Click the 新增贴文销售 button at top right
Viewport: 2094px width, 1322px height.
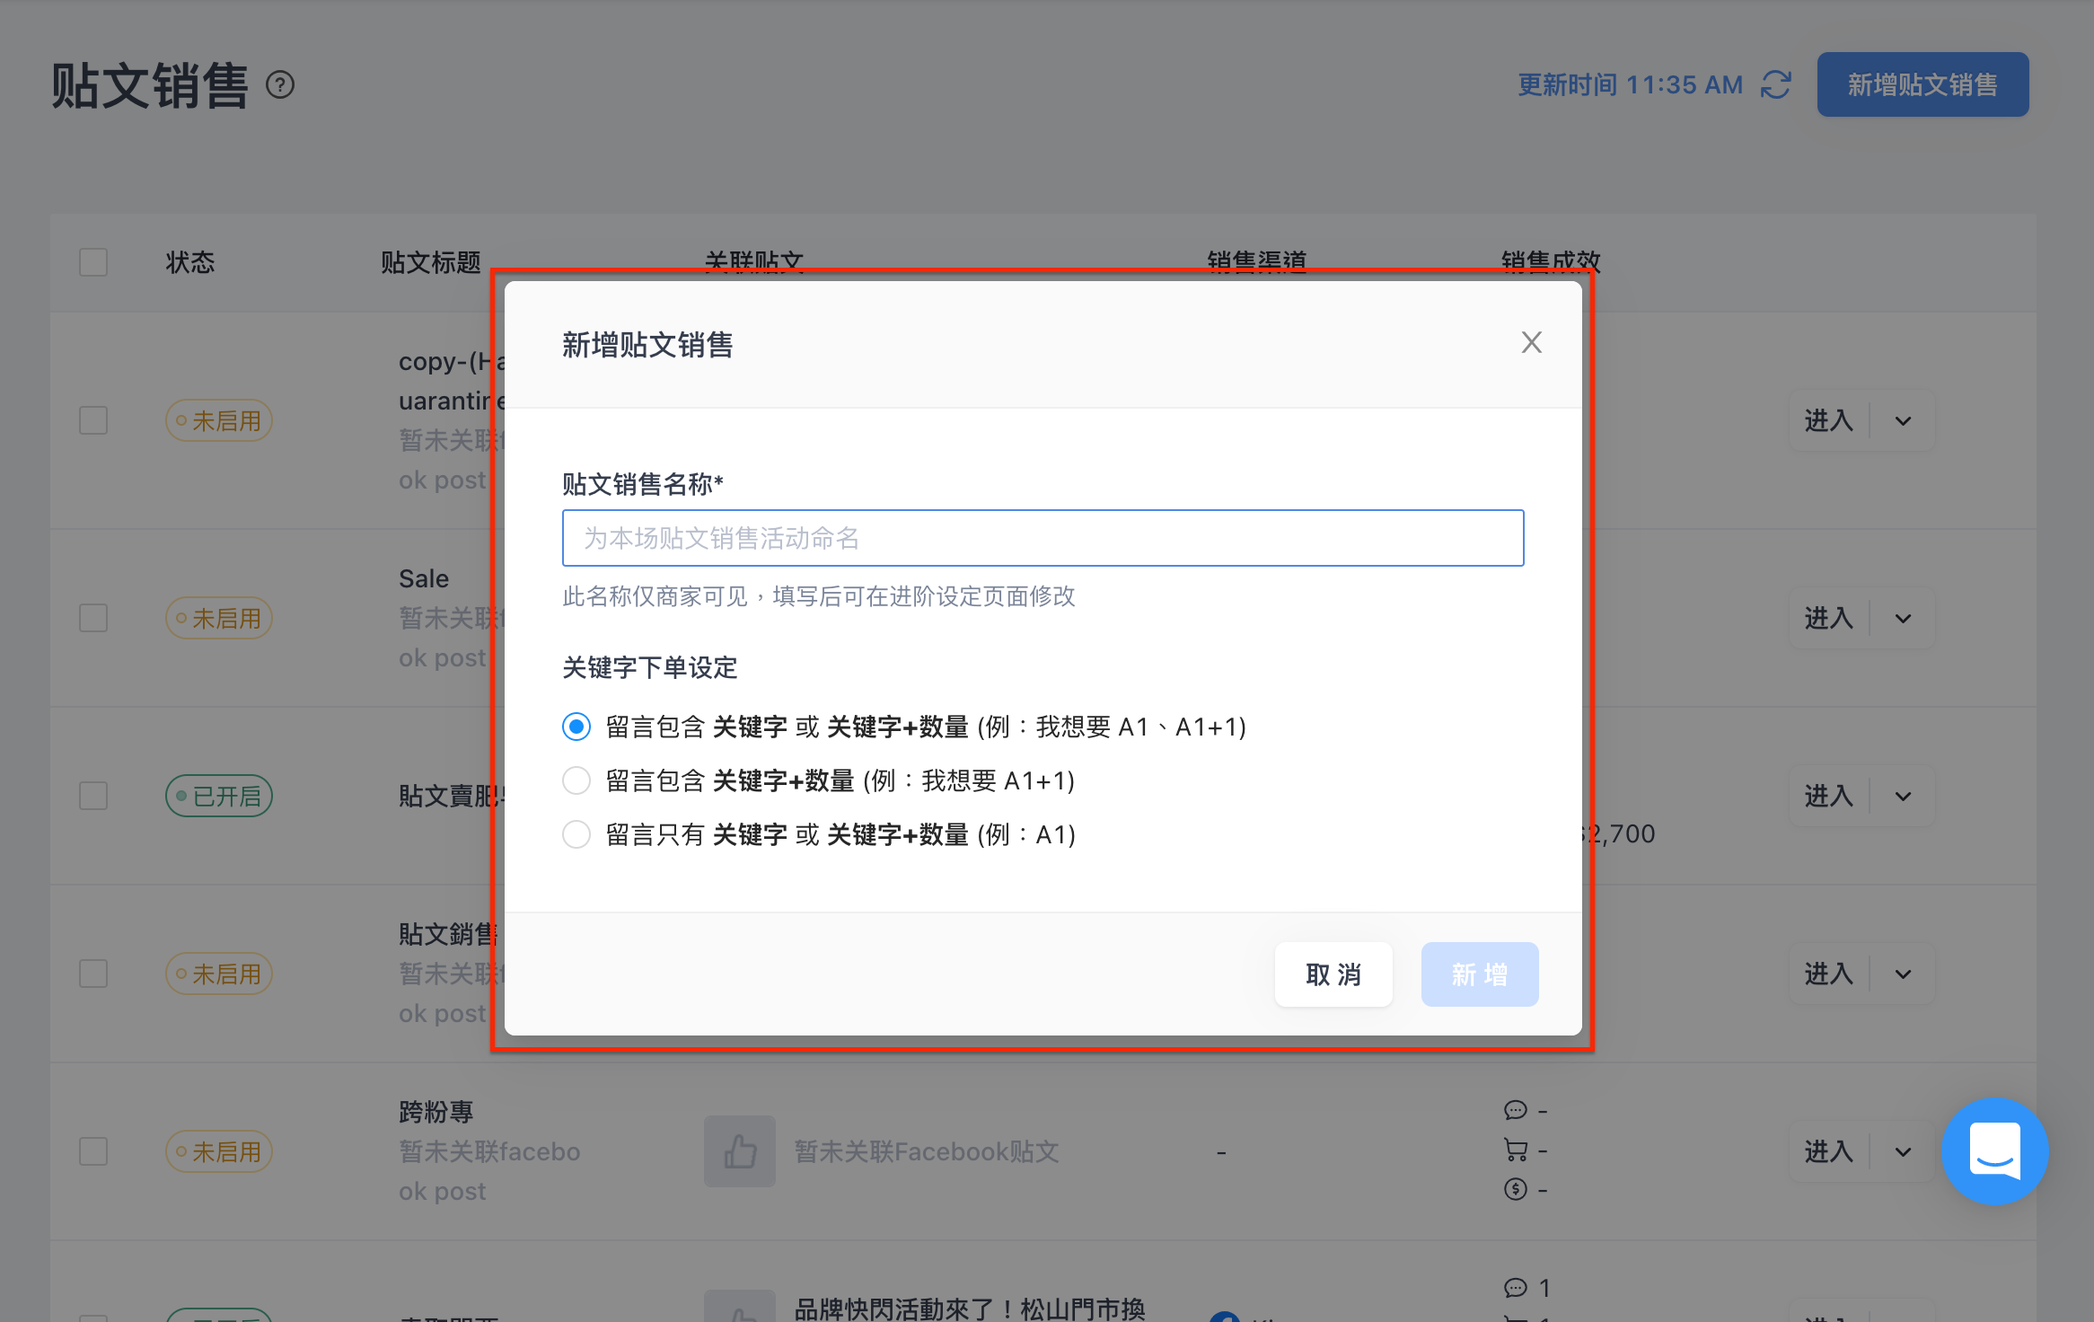tap(1922, 84)
